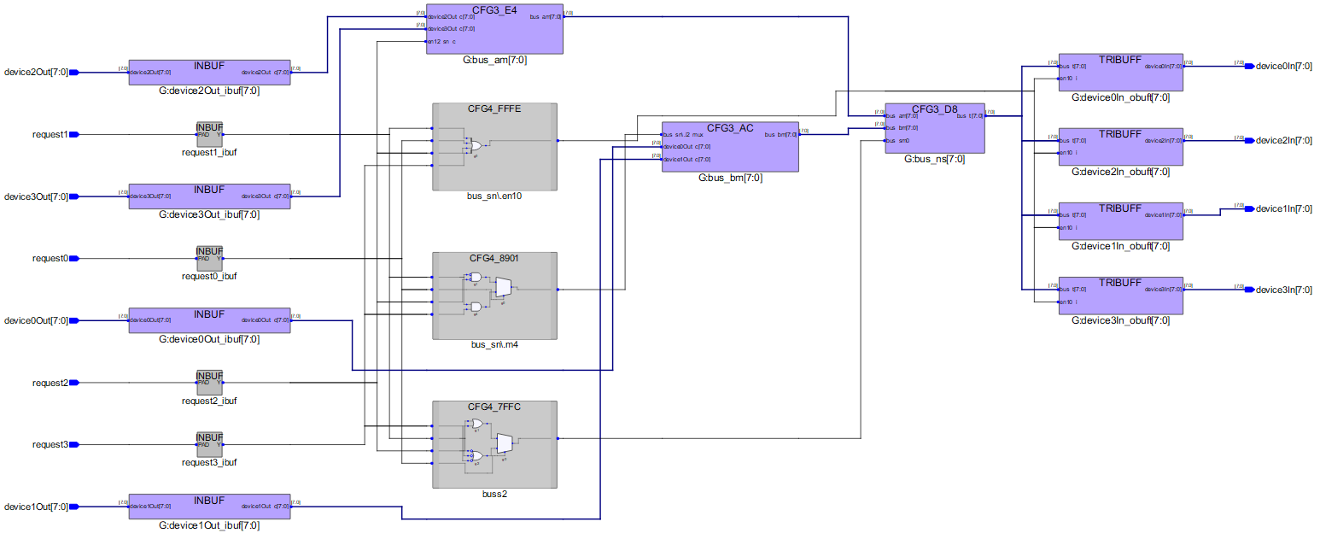Select the CFG3_AC bus_bm block
Screen dimensions: 1320x539
pyautogui.click(x=731, y=146)
